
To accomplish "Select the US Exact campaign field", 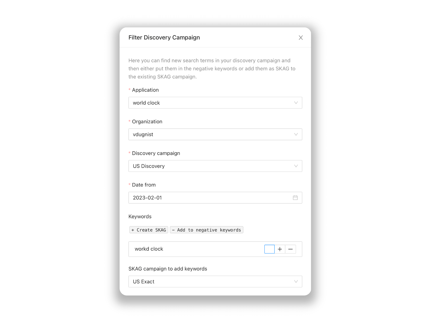I will pyautogui.click(x=215, y=281).
